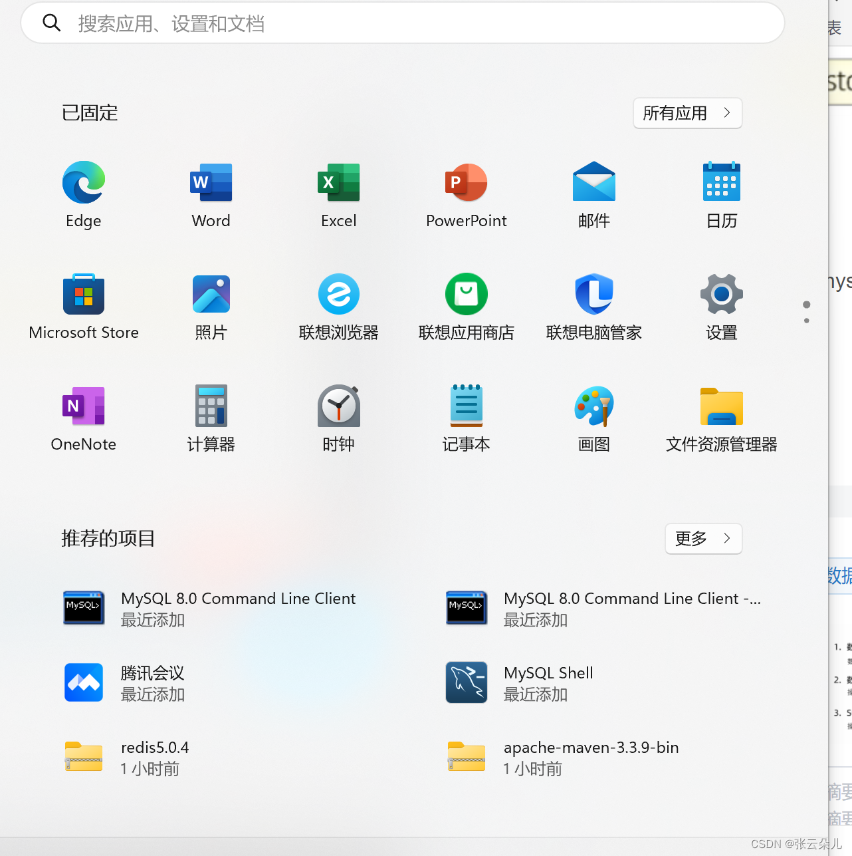
Task: Launch Microsoft Store icon
Action: 84,293
